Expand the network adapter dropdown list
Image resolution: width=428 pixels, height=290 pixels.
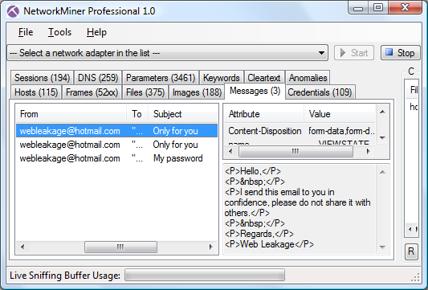[322, 53]
